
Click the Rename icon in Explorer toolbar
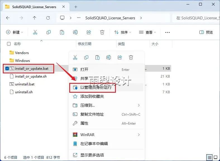(x=75, y=32)
